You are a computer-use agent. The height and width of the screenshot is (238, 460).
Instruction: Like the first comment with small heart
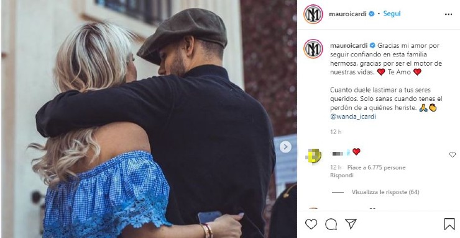point(453,155)
